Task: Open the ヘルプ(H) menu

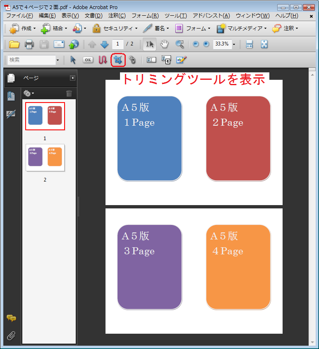Action: point(287,16)
